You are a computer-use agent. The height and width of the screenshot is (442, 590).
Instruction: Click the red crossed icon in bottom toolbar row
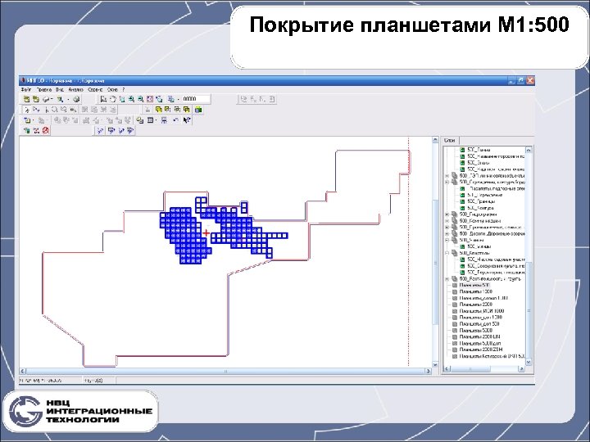[x=36, y=130]
